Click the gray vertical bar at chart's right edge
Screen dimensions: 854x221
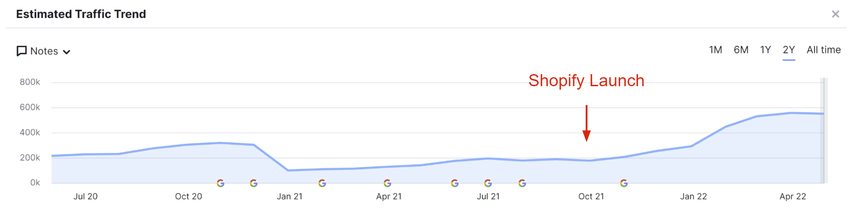pos(824,131)
